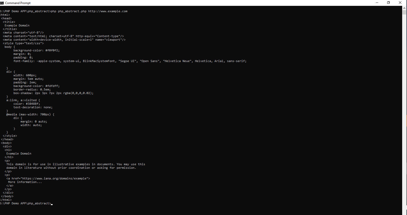Click the scrollbar up arrow
The image size is (407, 215).
pos(404,8)
